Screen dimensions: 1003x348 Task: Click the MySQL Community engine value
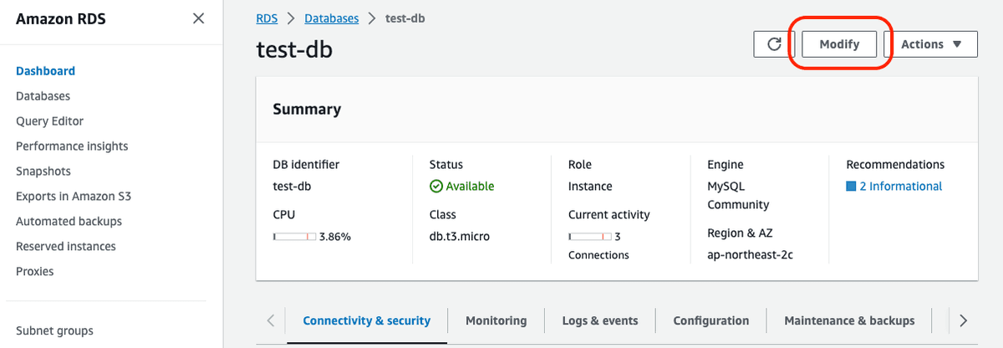pos(739,196)
